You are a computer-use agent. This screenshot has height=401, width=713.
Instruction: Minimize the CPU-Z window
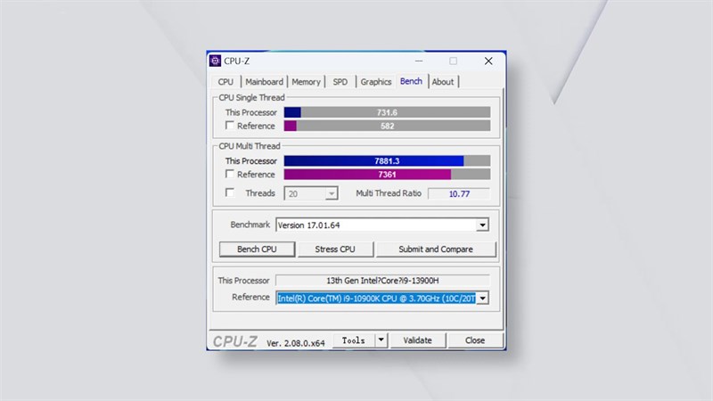coord(418,61)
